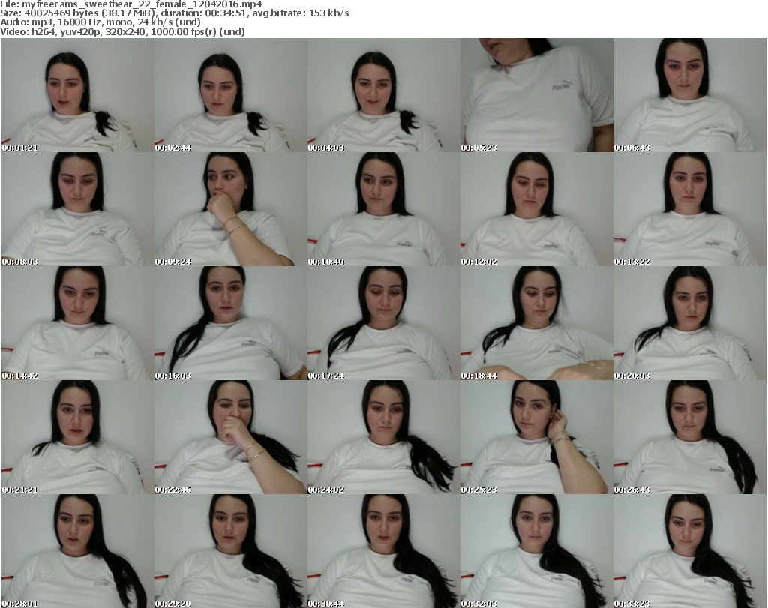768x608 pixels.
Task: Choose the thumbnail stamped 00:20:03
Action: click(x=690, y=323)
